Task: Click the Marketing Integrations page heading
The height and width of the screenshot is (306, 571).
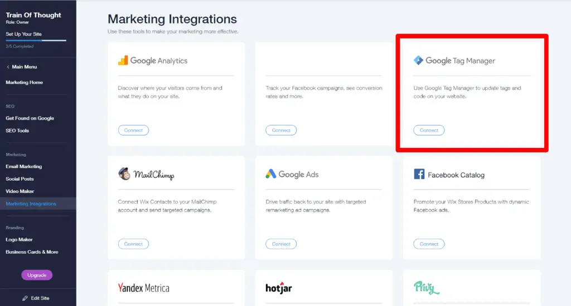Action: (x=172, y=19)
